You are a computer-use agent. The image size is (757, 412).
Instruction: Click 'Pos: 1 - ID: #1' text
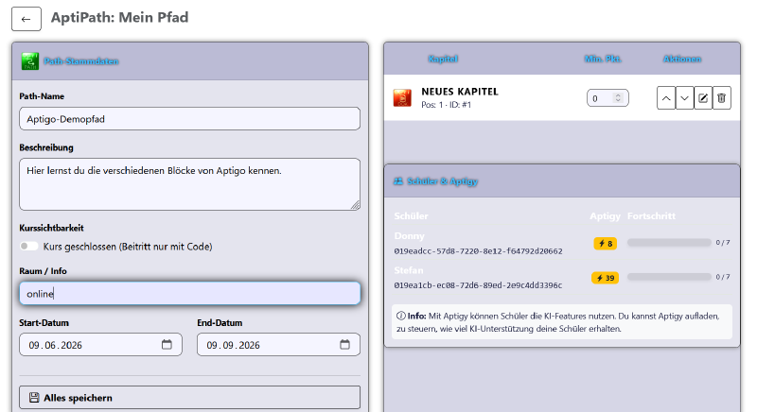446,105
